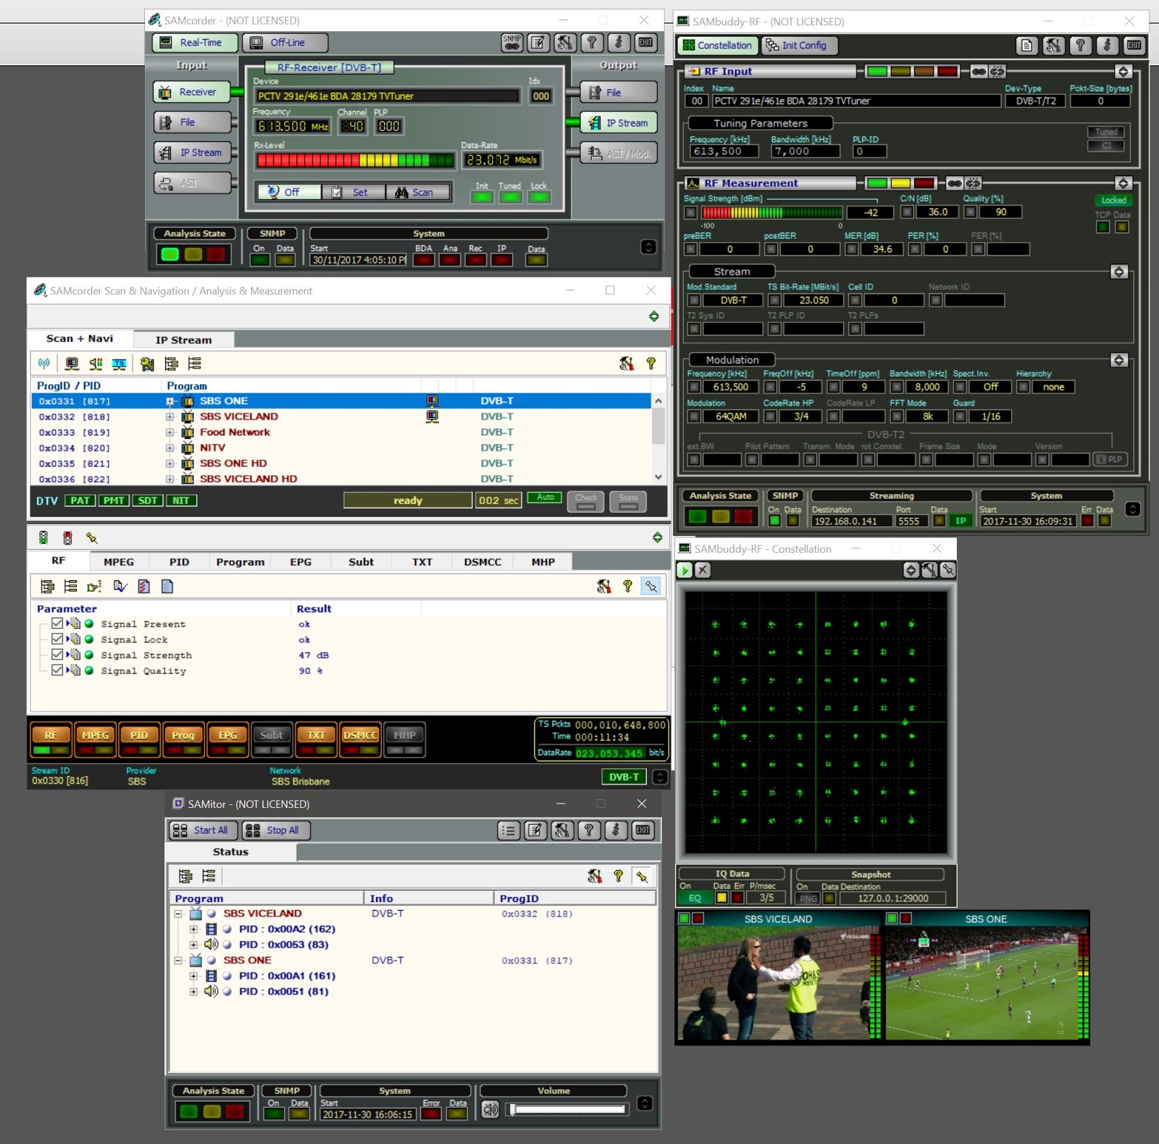
Task: Toggle the Signal Present checkbox
Action: coord(57,623)
